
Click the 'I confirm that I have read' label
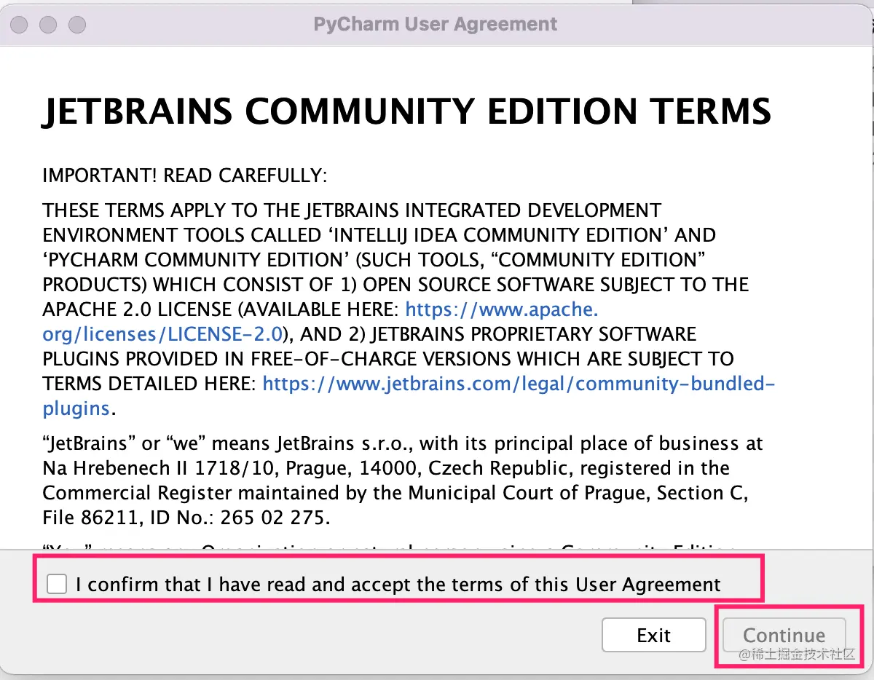pyautogui.click(x=398, y=584)
